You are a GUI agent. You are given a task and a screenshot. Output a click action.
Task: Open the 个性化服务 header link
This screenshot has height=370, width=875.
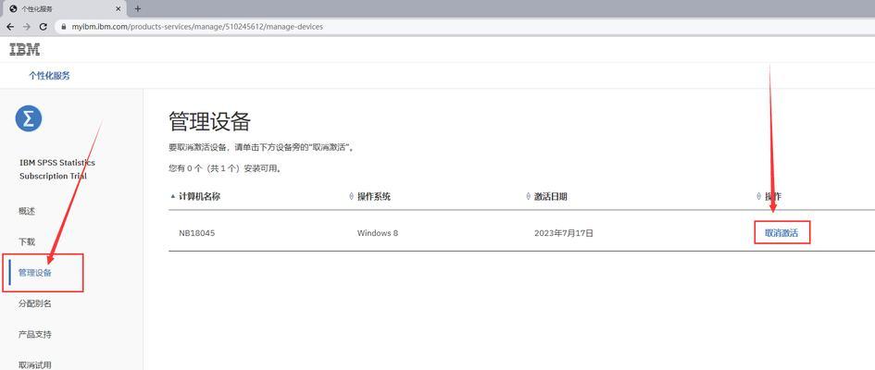(x=50, y=76)
